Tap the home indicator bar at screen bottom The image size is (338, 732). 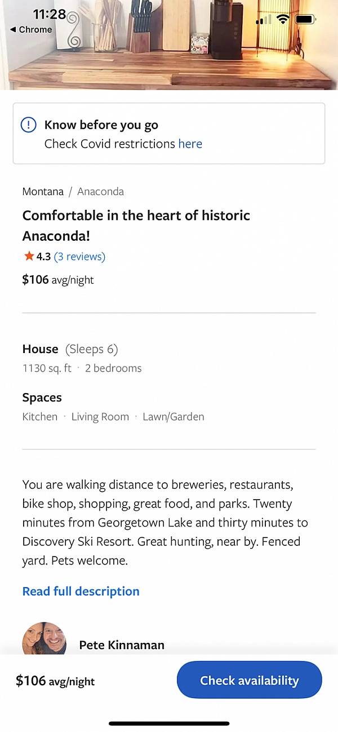tap(169, 724)
